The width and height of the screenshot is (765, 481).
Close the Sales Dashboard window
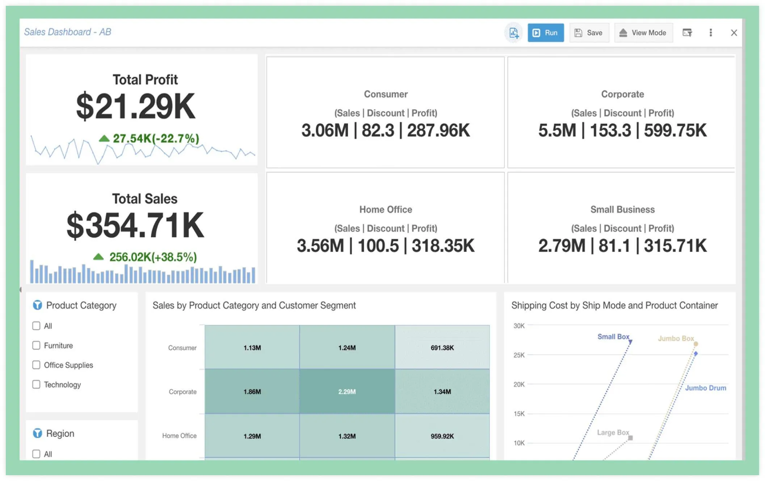click(x=734, y=33)
